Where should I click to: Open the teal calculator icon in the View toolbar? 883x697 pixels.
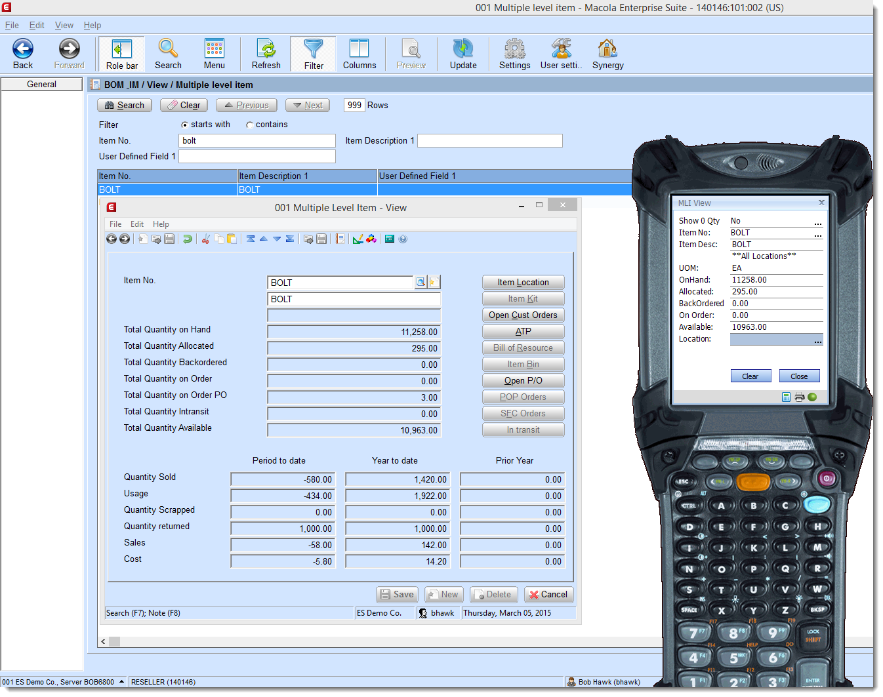390,239
